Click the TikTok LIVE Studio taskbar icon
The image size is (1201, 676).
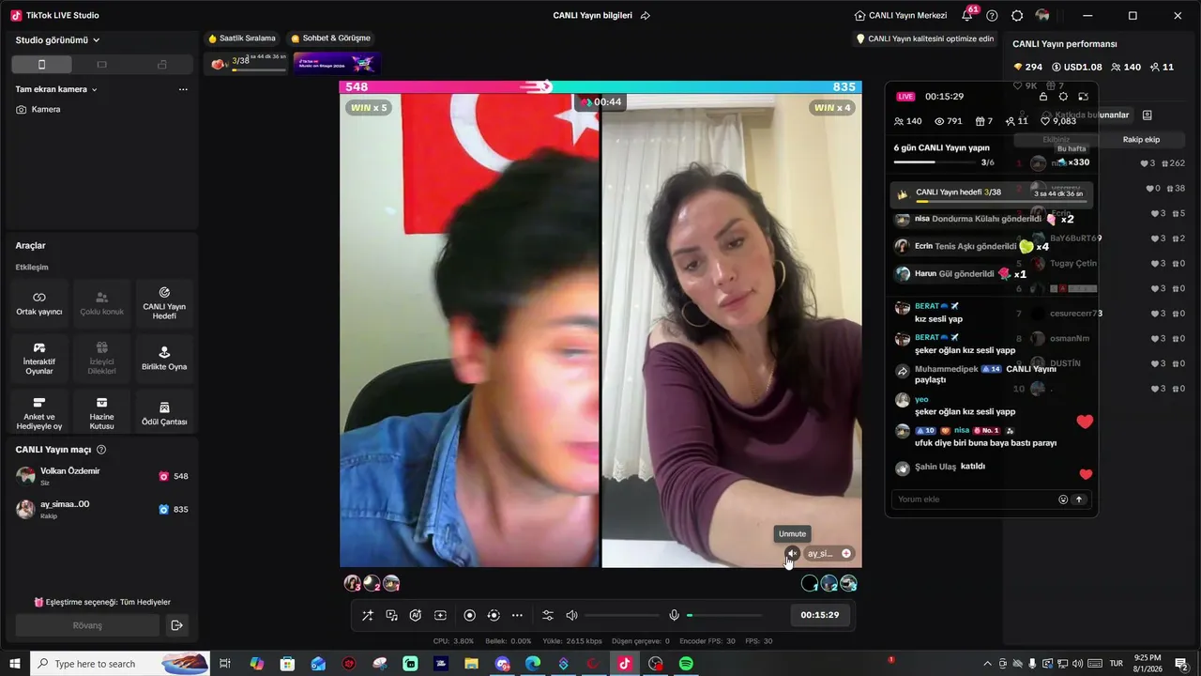tap(624, 664)
